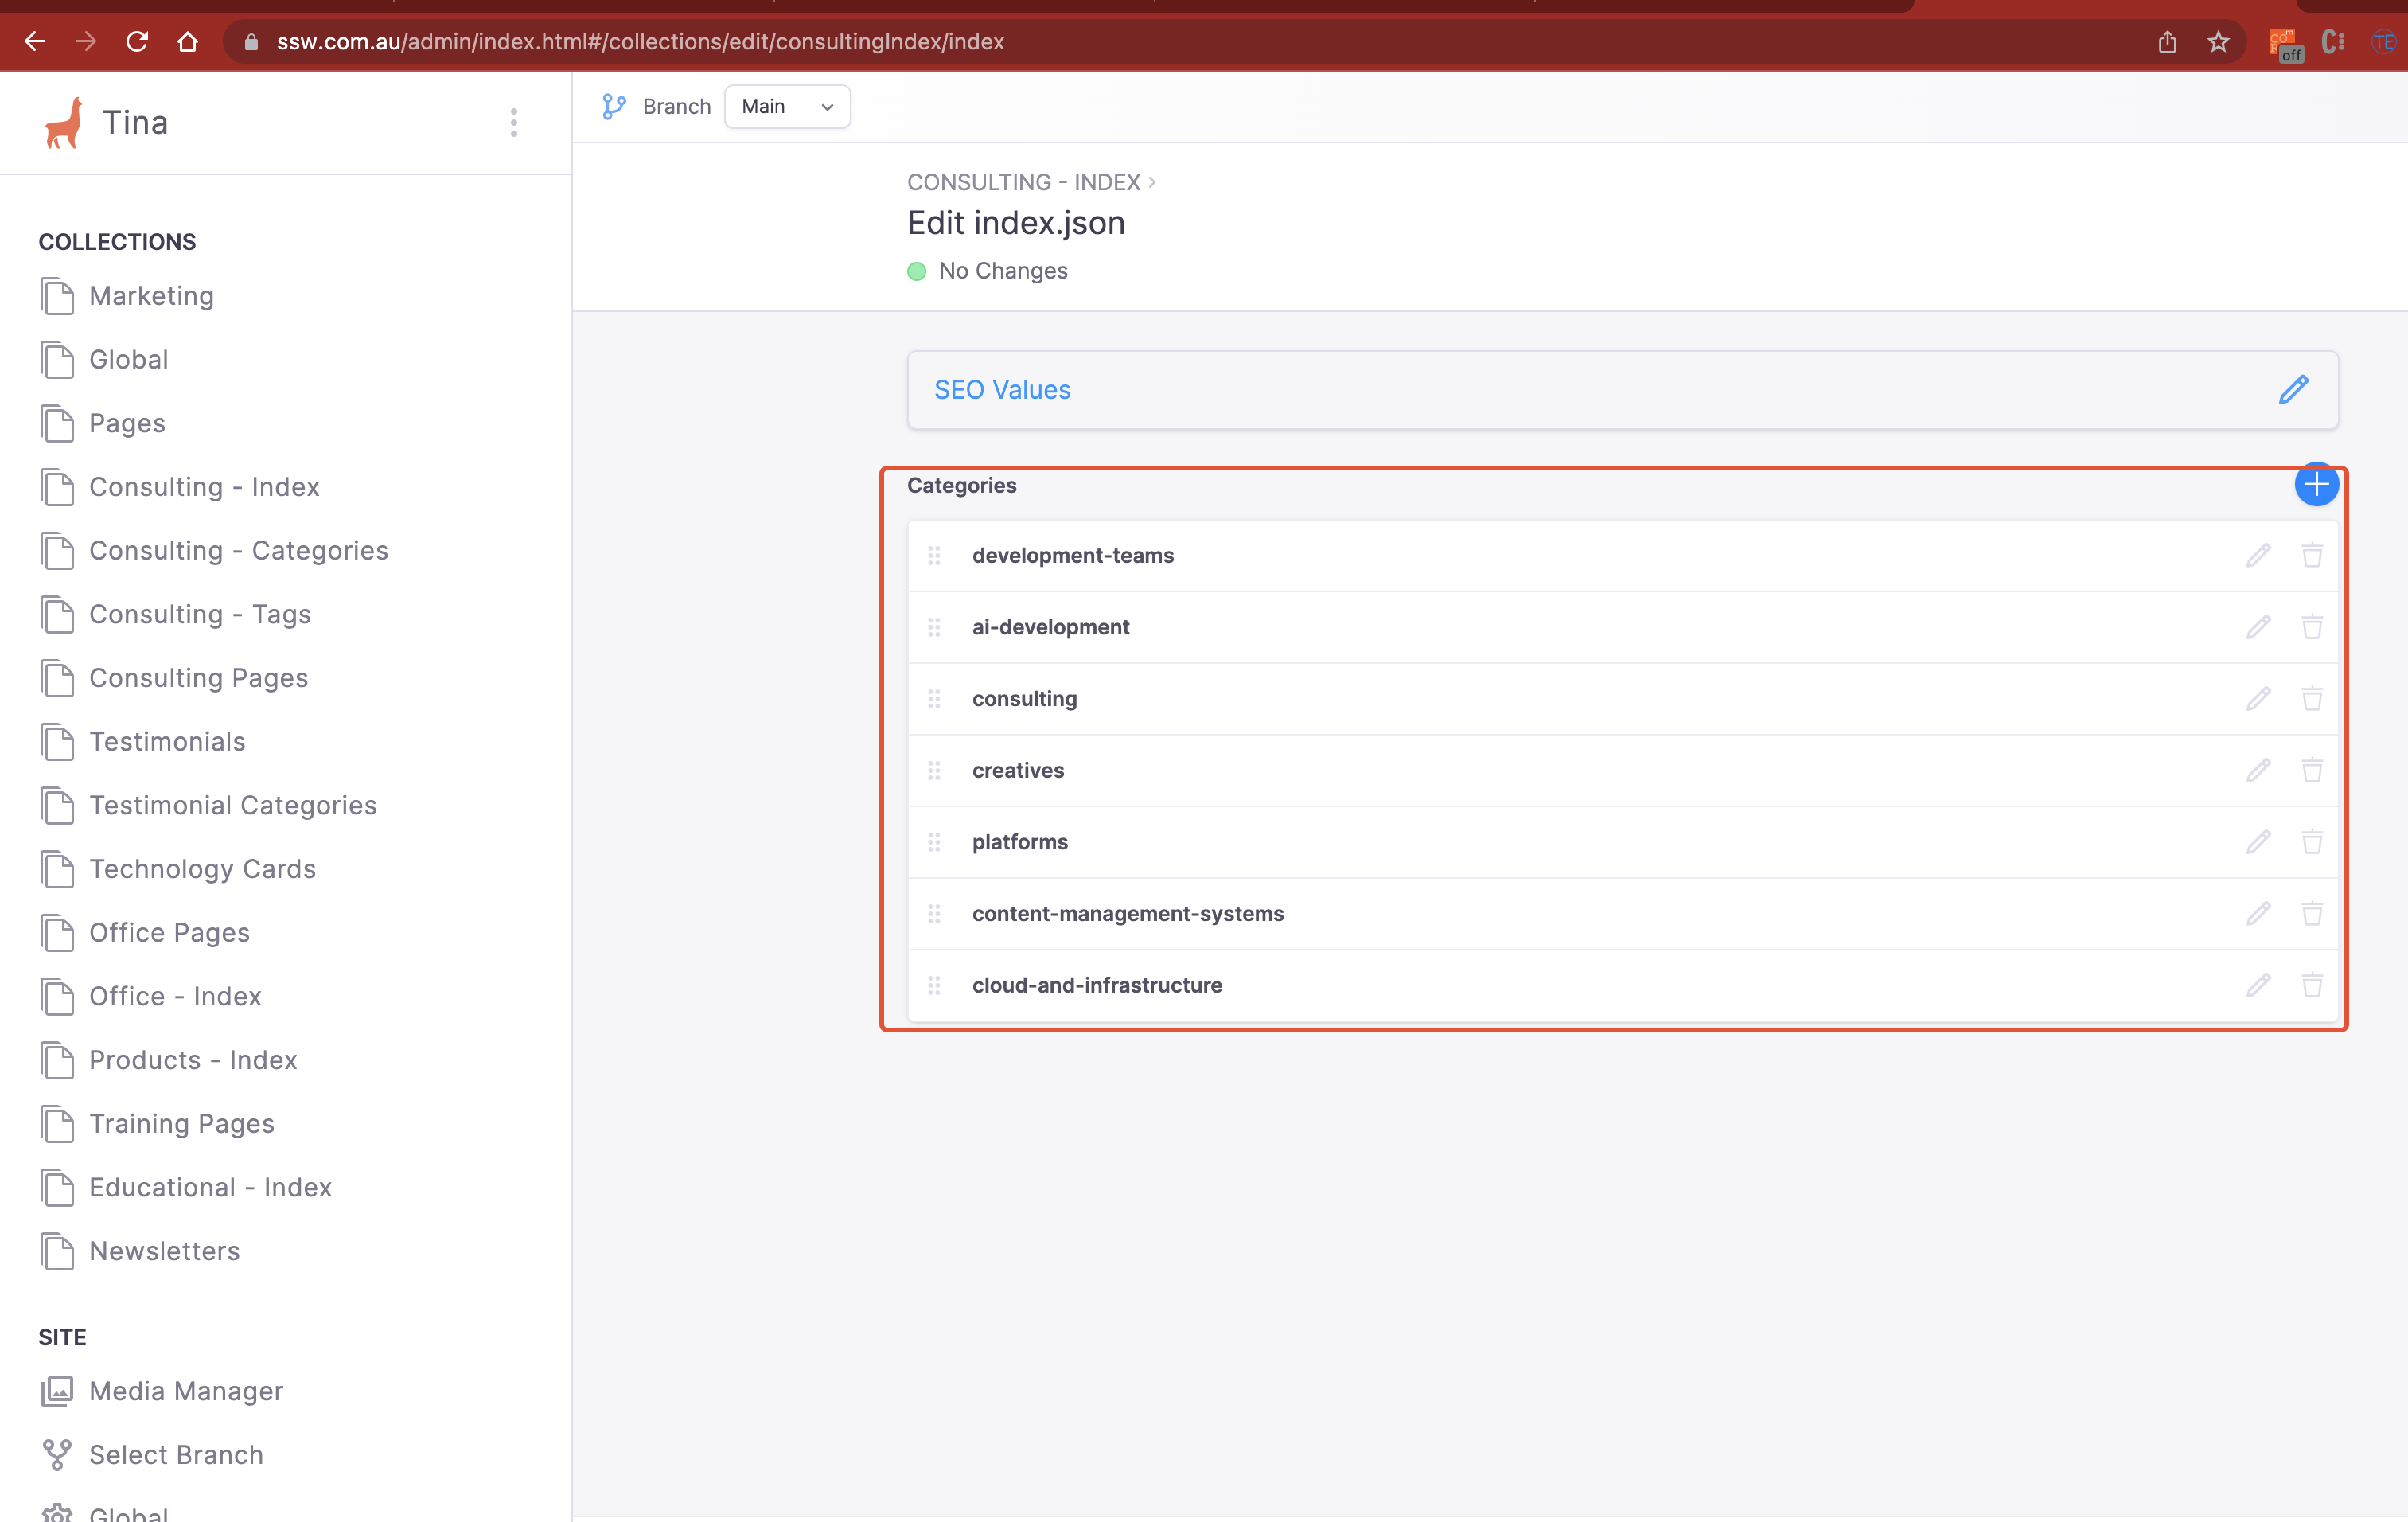Delete the cloud-and-infrastructure category
Screen dimensions: 2408x1522
pyautogui.click(x=2312, y=985)
